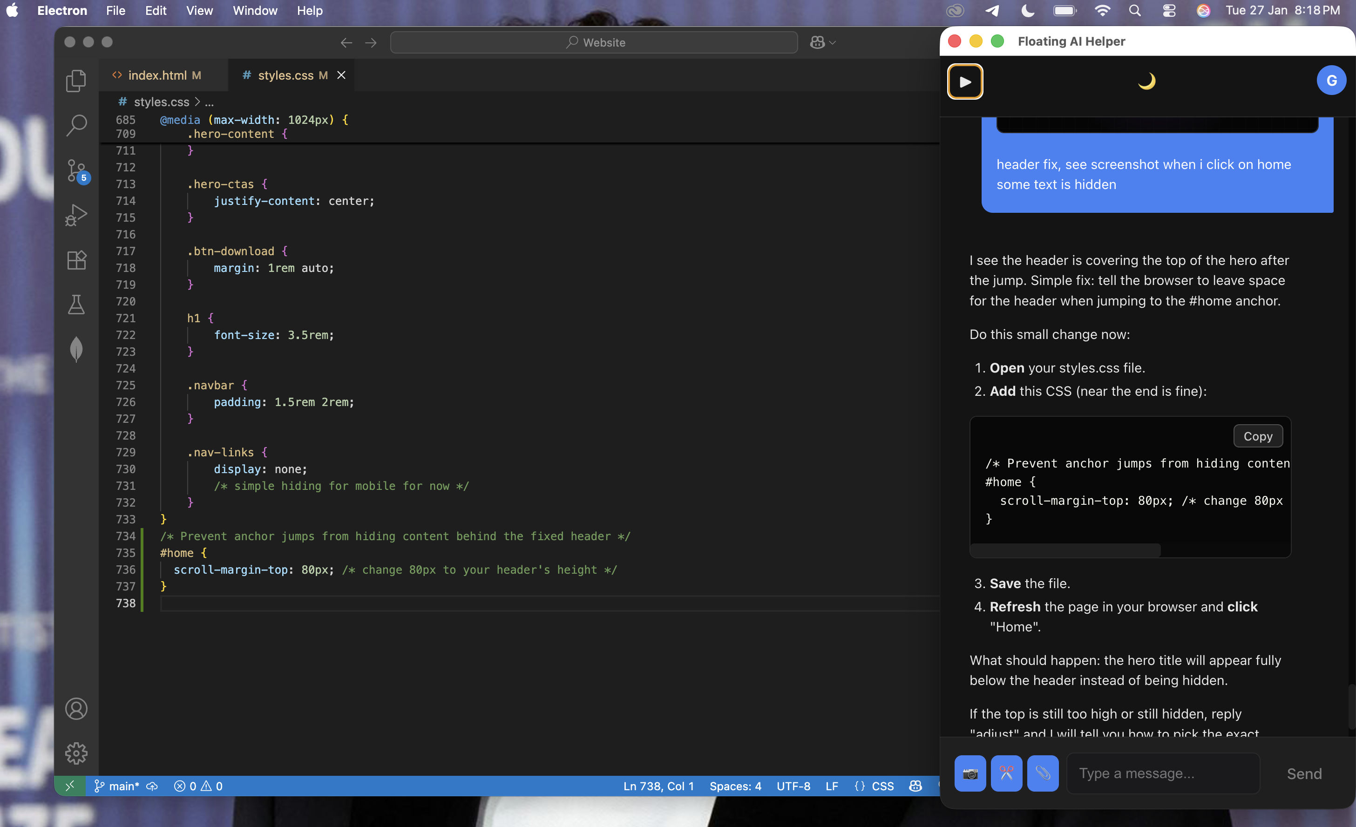Open Source Control view with badge
Screen dimensions: 1356x827
click(x=76, y=170)
